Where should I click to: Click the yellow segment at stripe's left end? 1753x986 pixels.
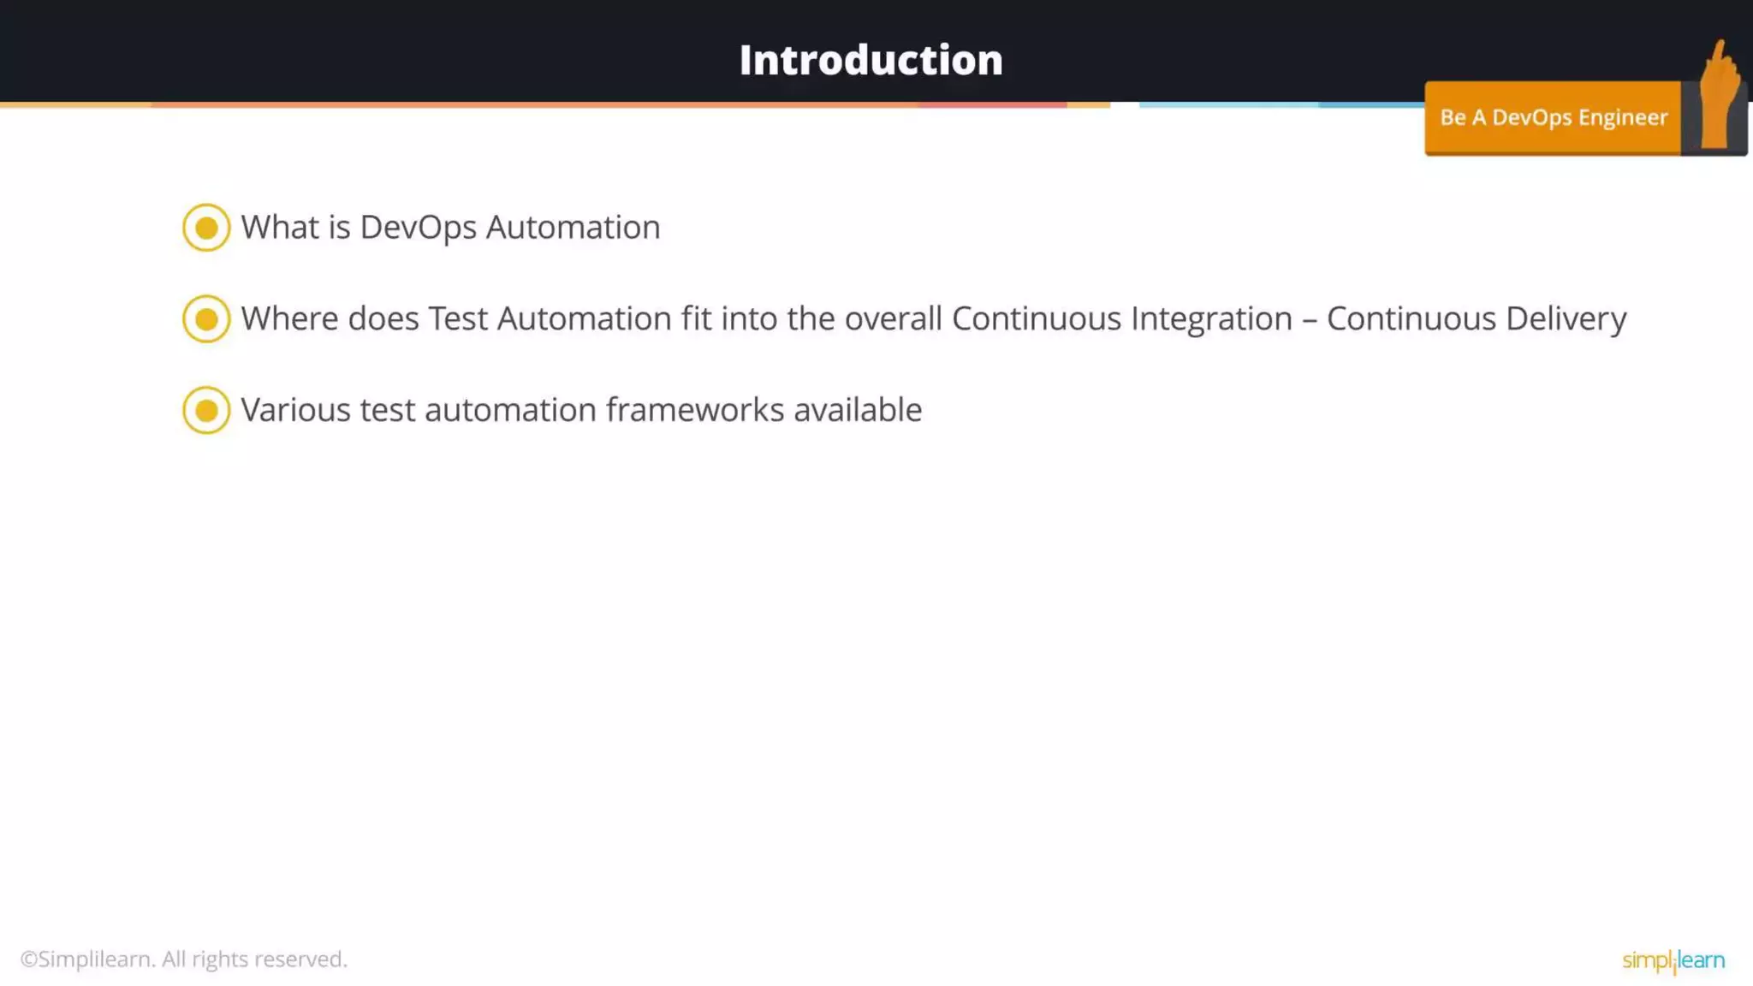tap(75, 104)
